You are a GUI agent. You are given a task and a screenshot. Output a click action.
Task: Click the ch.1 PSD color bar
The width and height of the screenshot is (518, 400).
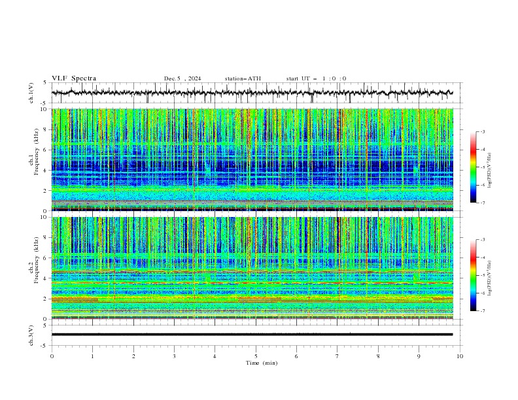473,167
